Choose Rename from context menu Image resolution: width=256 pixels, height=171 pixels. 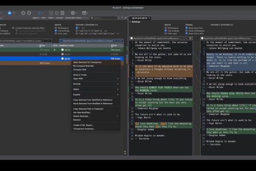click(x=77, y=120)
